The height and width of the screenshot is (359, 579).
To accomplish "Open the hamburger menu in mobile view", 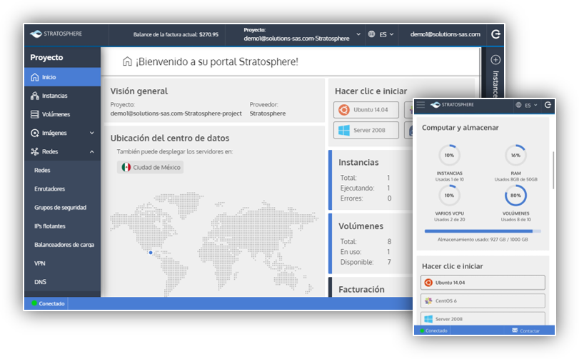I will (x=421, y=105).
